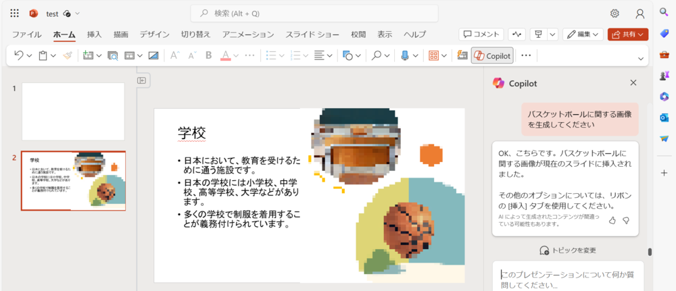Open the ファイル menu
The width and height of the screenshot is (676, 291).
point(27,34)
